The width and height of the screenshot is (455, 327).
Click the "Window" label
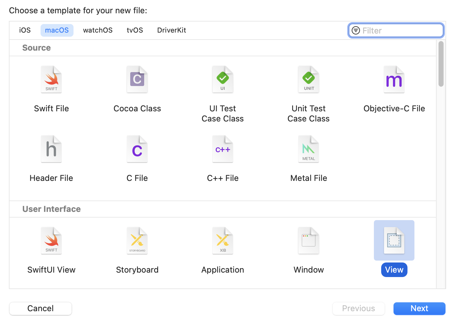coord(309,270)
